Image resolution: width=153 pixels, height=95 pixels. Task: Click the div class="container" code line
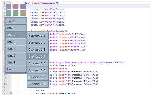tap(41, 3)
